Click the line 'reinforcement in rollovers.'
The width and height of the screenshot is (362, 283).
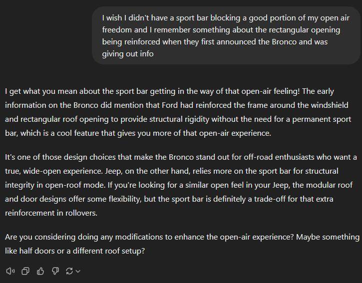51,213
